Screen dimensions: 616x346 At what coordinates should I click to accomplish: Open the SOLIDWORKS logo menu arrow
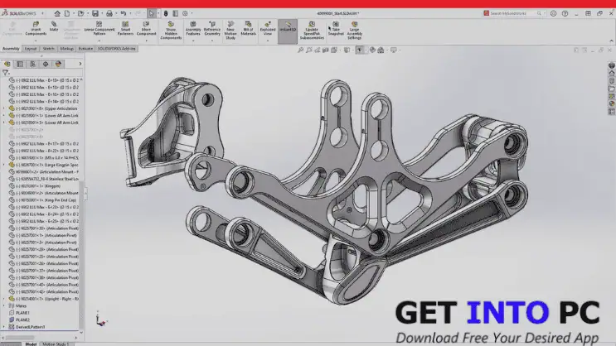[42, 13]
